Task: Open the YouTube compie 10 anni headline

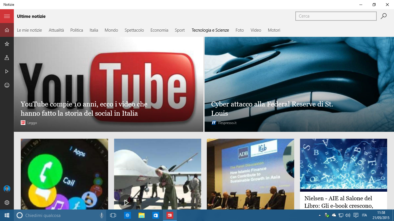Action: [x=84, y=109]
